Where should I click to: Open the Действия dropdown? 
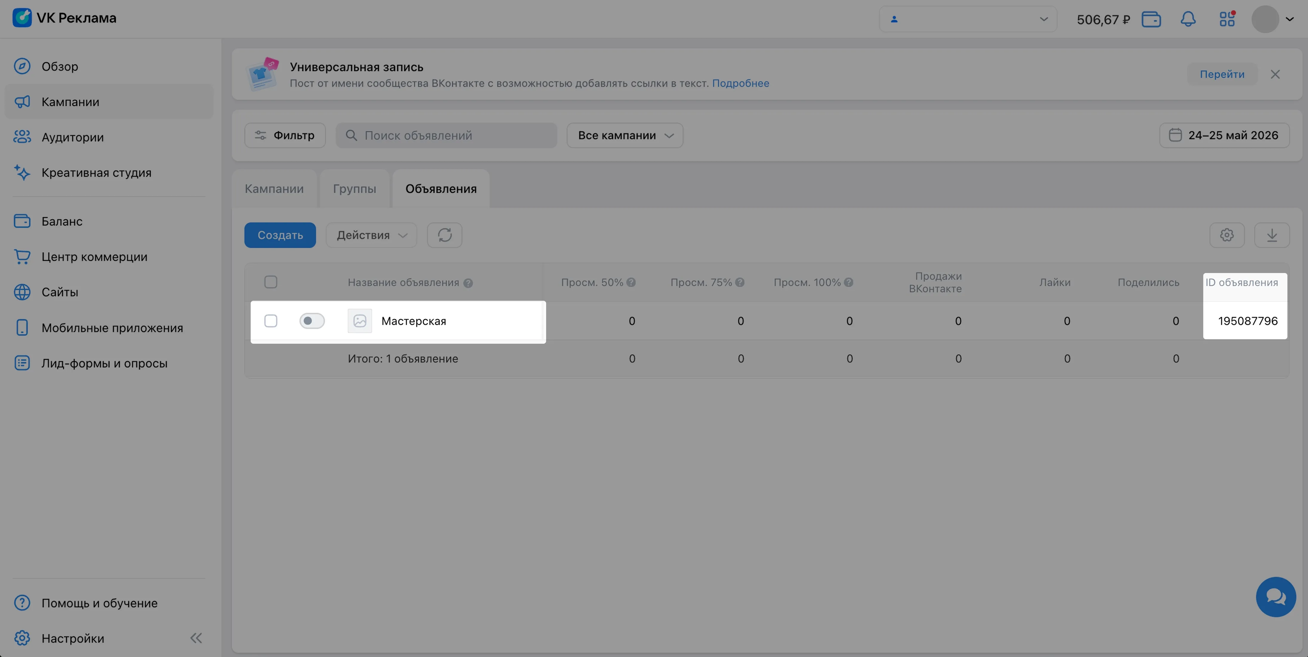371,235
